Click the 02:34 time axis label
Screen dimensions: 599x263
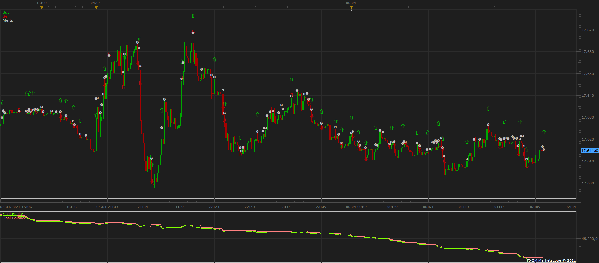click(571, 207)
